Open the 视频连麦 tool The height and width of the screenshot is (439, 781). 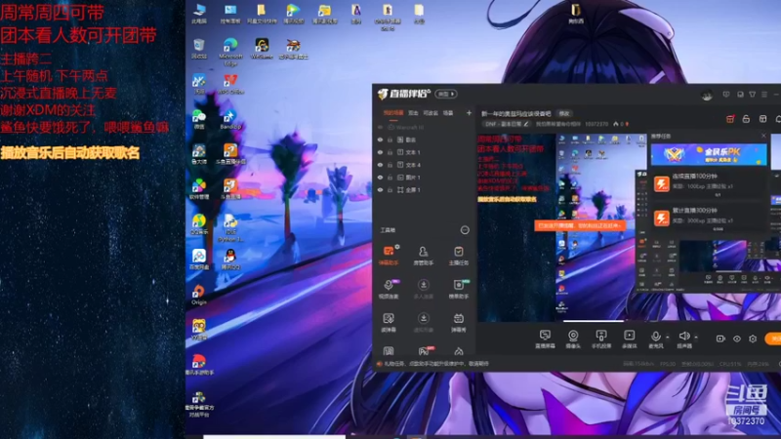click(x=389, y=289)
